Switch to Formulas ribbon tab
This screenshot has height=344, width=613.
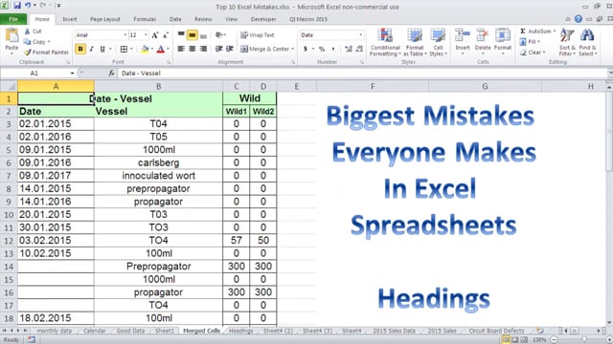[x=145, y=19]
